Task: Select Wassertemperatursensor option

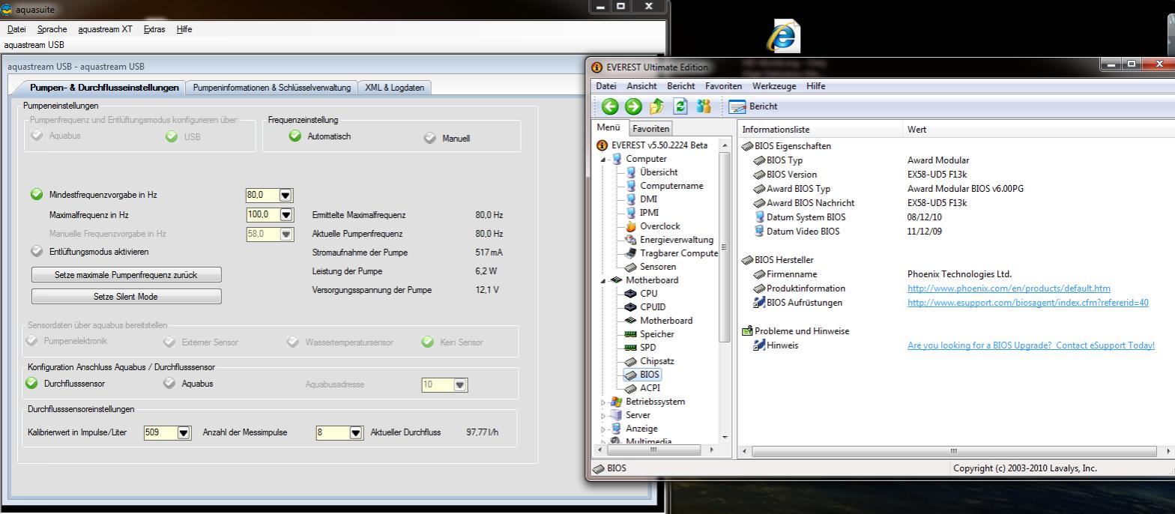Action: click(292, 342)
